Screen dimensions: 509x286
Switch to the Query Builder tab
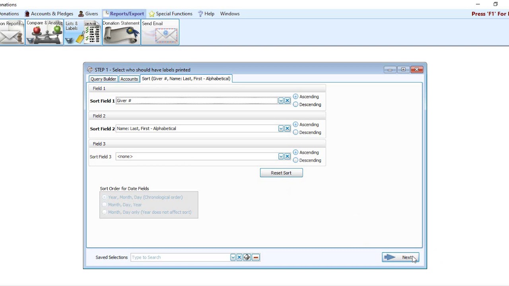(x=103, y=79)
